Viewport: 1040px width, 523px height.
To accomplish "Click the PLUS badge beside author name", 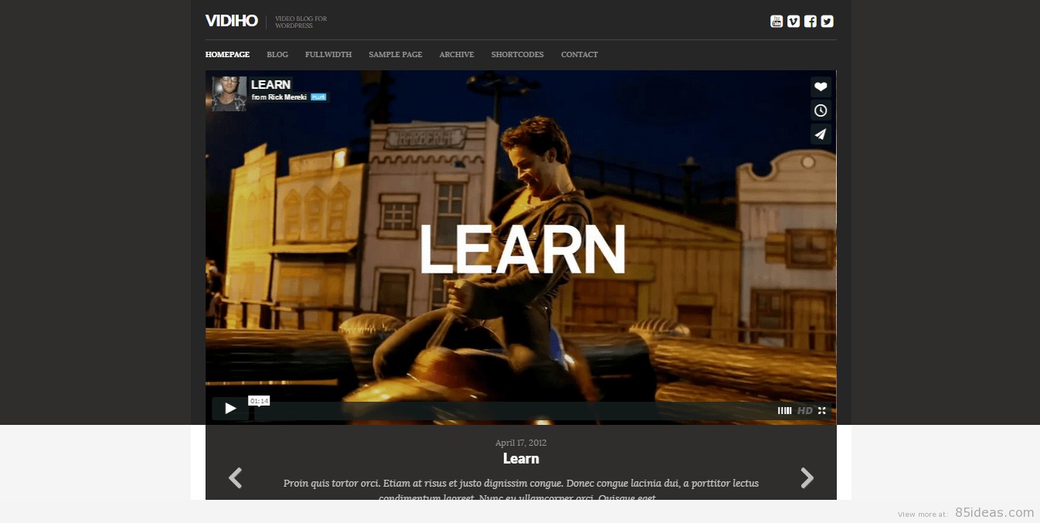I will coord(318,97).
